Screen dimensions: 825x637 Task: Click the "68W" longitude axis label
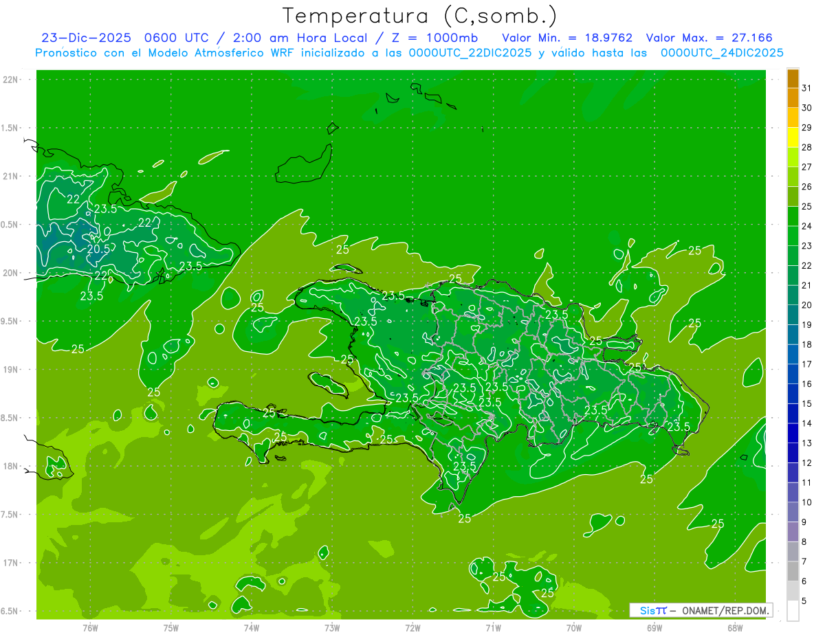click(x=735, y=627)
